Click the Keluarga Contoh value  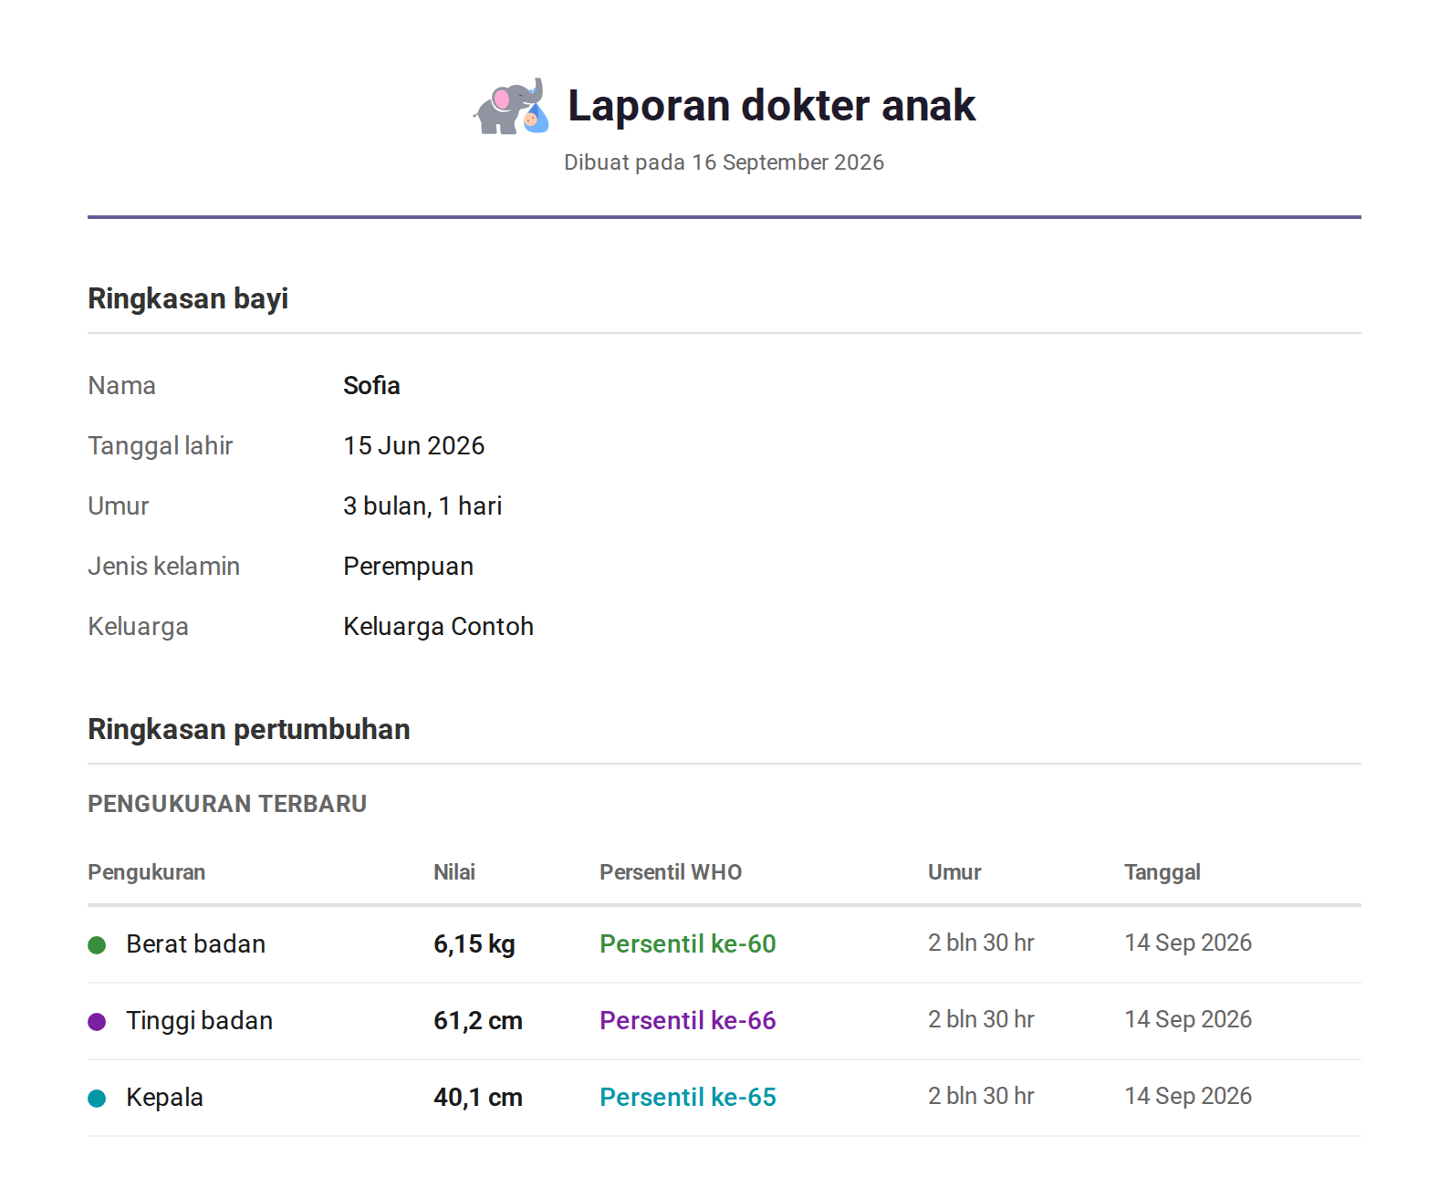tap(438, 627)
